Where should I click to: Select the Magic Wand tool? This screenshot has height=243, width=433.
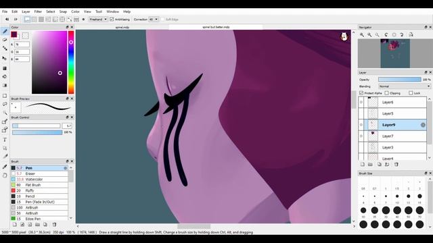pyautogui.click(x=5, y=113)
